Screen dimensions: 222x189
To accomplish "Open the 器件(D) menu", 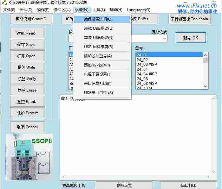I will tap(26, 10).
